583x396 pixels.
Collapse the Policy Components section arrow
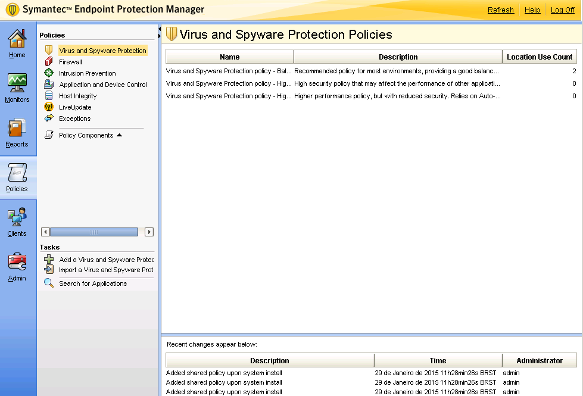pyautogui.click(x=119, y=135)
